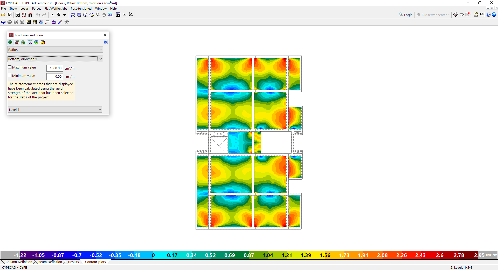Screen dimensions: 498x270
Task: Open the Post-tensioned menu
Action: click(81, 9)
